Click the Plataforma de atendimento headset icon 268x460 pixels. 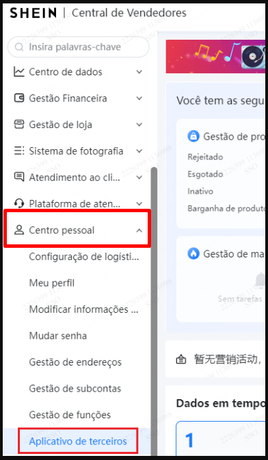tap(19, 203)
